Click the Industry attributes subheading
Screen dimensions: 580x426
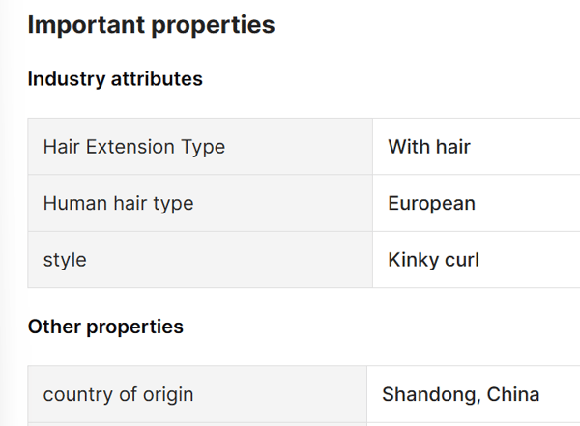click(x=115, y=79)
